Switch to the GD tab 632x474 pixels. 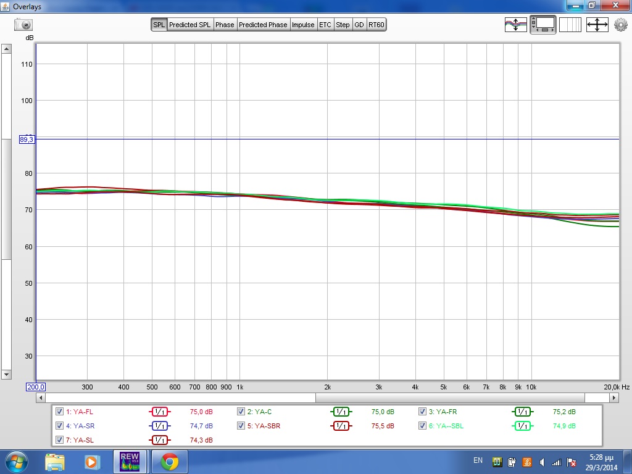359,25
